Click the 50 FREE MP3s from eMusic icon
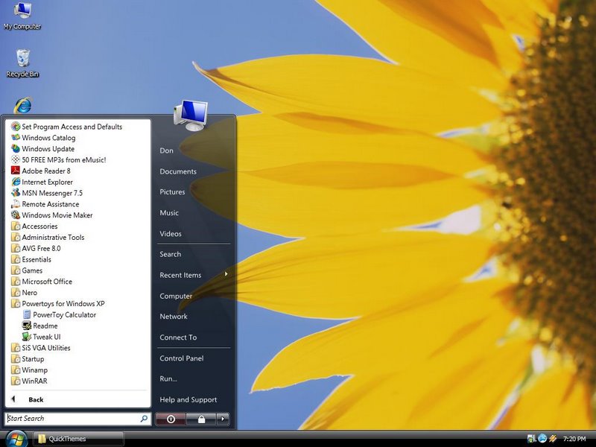This screenshot has width=596, height=447. tap(16, 159)
